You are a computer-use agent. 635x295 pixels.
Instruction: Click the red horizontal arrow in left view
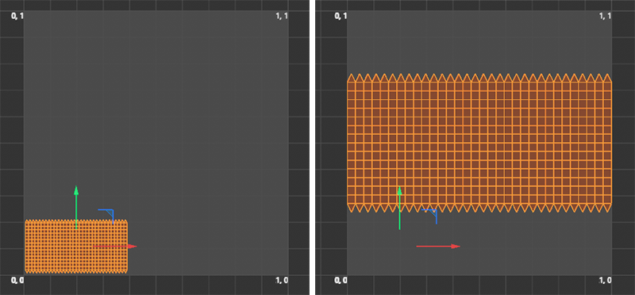click(x=114, y=246)
